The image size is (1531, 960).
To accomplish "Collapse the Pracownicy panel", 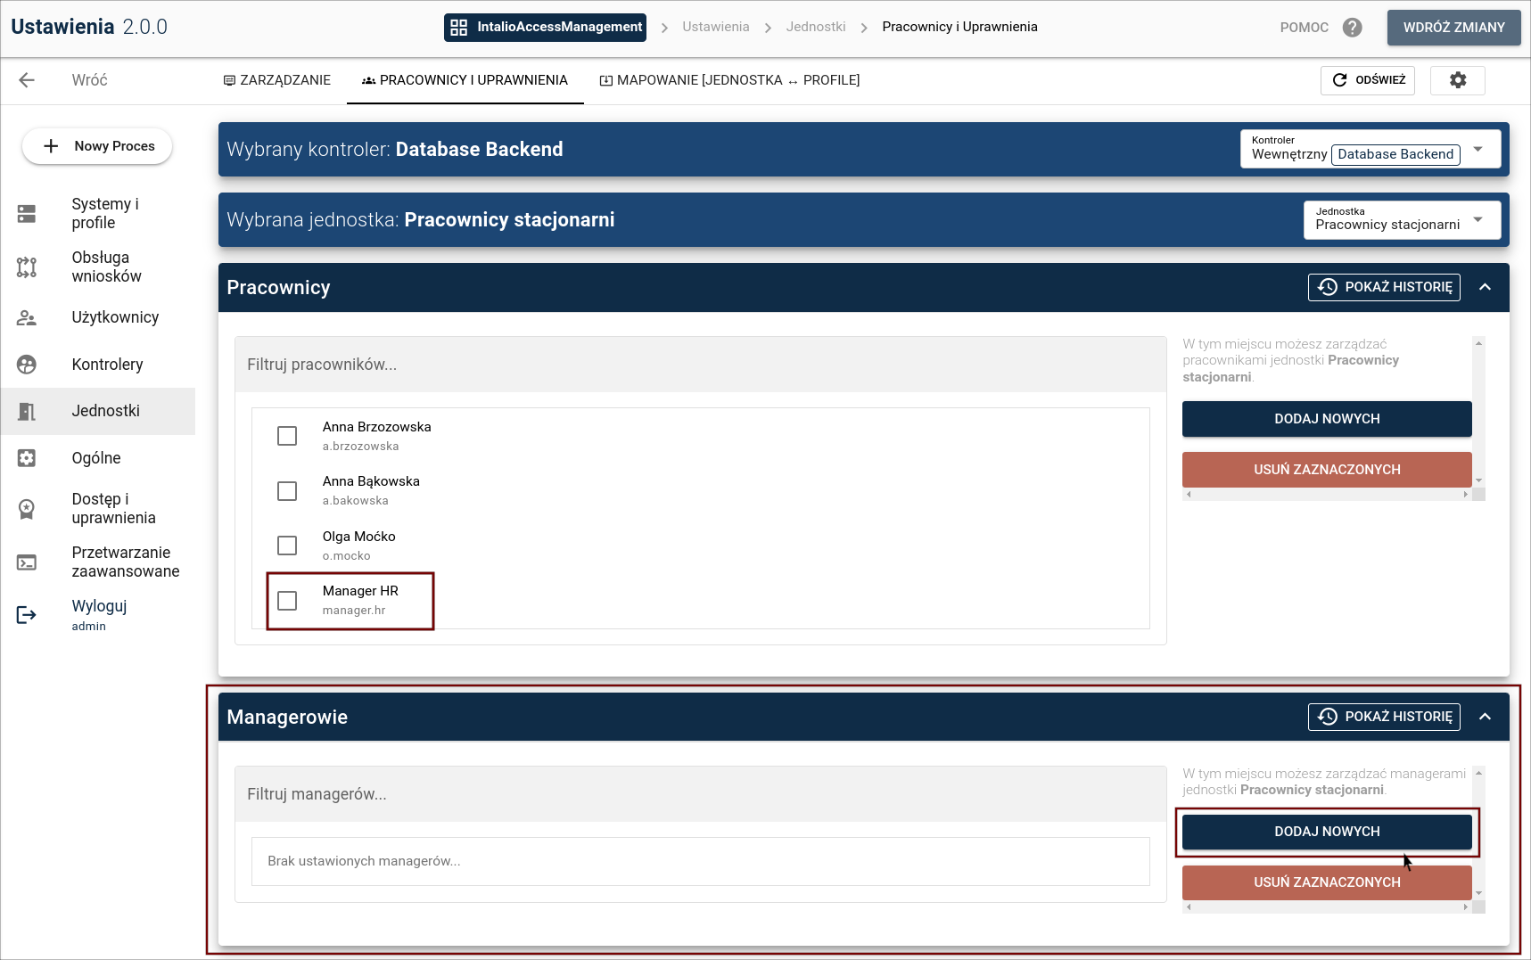I will point(1485,287).
